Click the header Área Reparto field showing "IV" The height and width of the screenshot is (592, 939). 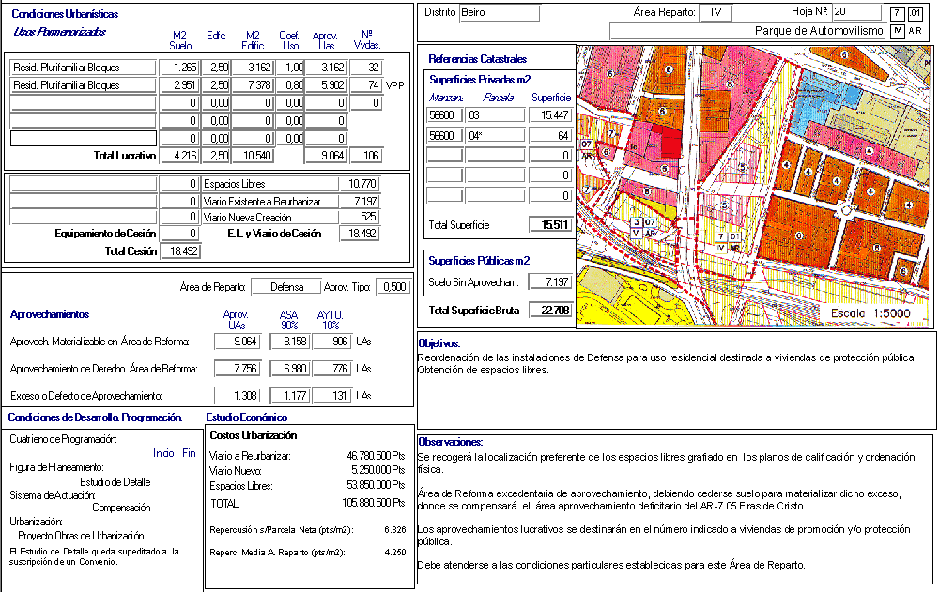716,12
